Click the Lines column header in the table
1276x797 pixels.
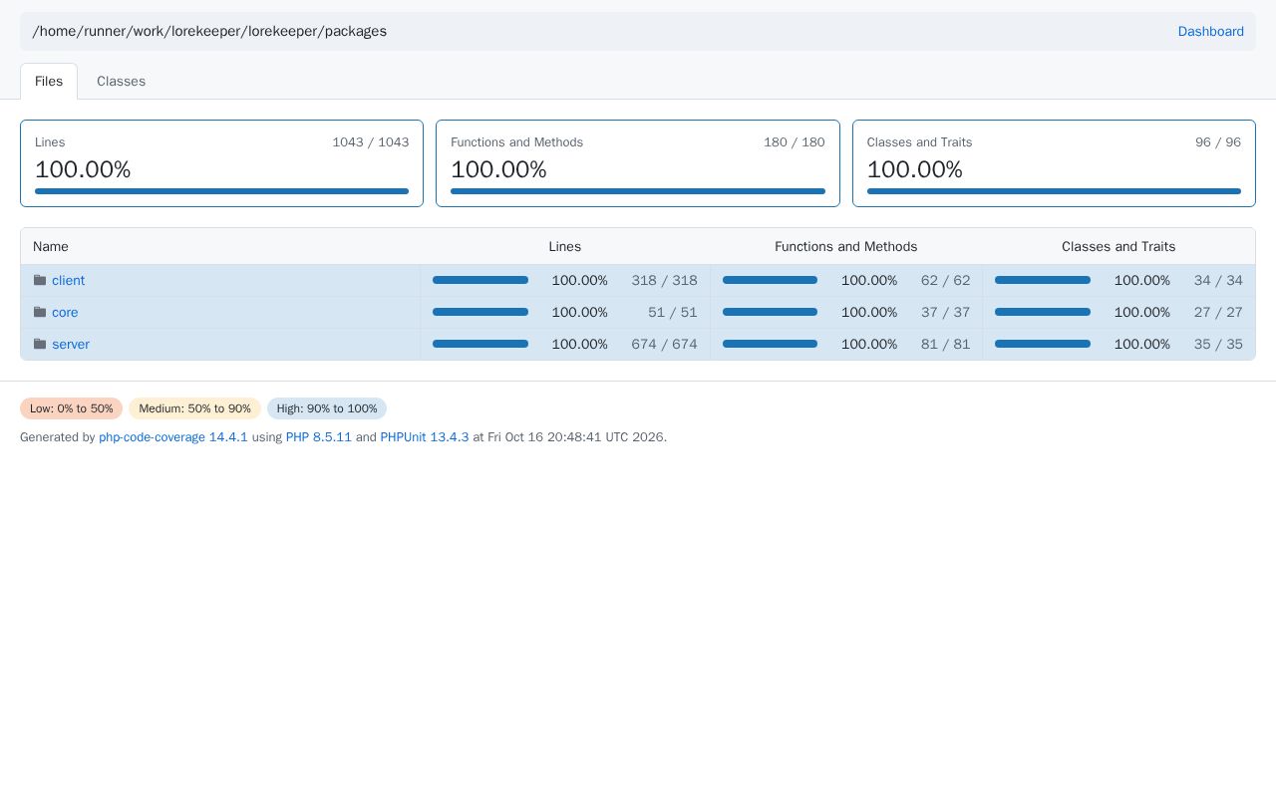pyautogui.click(x=564, y=247)
